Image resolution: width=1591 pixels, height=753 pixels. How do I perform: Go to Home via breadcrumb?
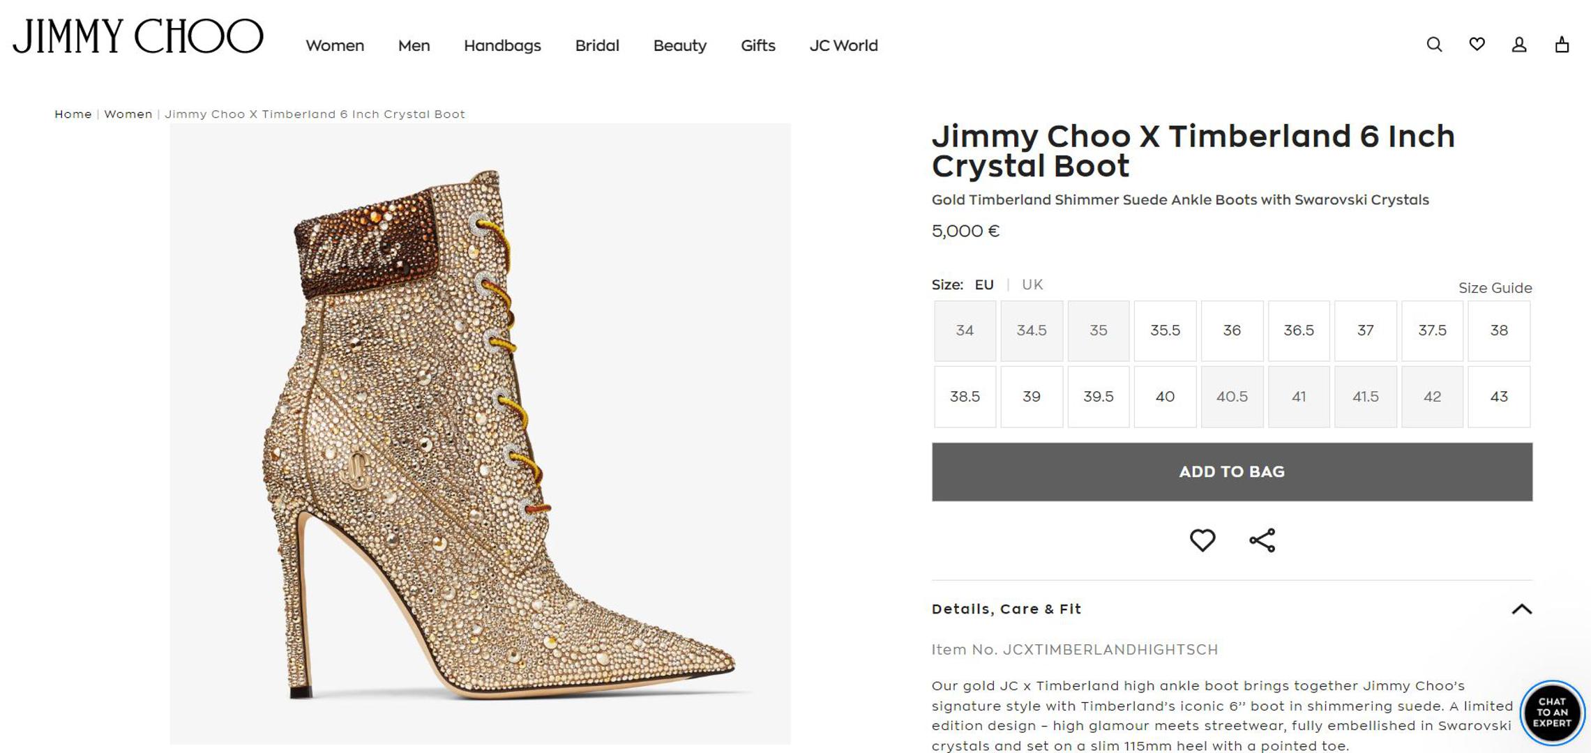tap(73, 114)
